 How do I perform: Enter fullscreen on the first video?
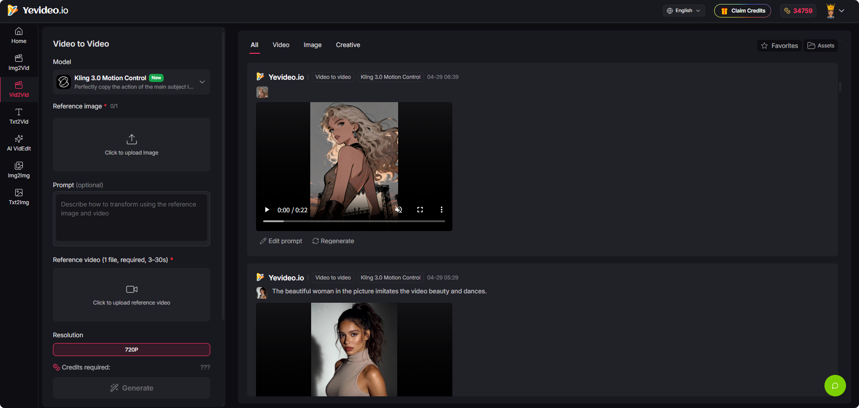420,210
